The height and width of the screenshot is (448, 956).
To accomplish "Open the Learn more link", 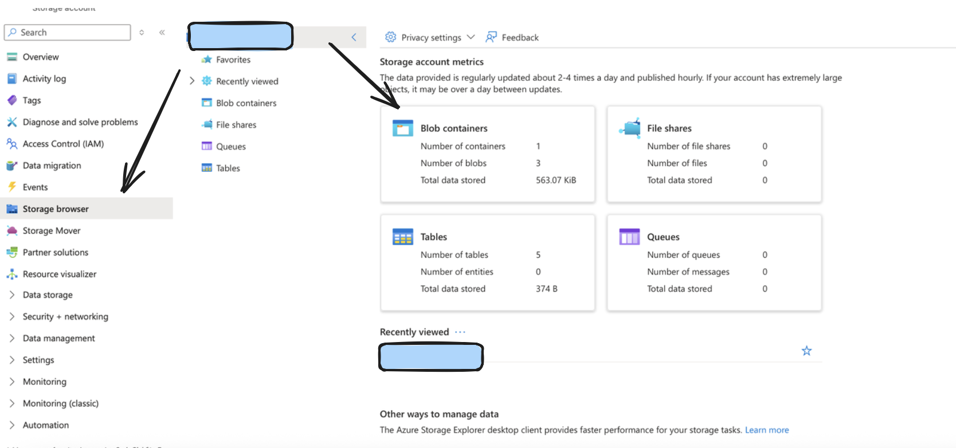I will coord(767,430).
